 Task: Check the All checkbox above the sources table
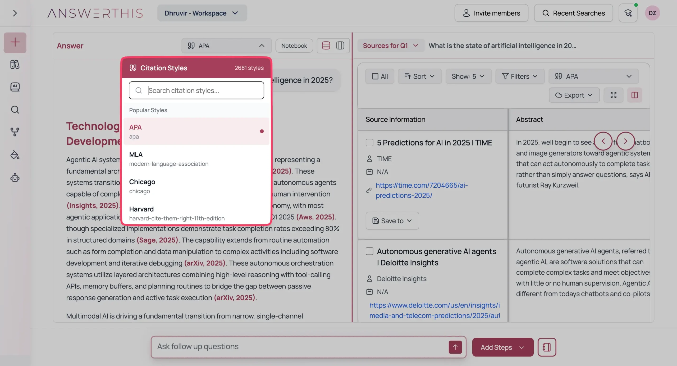pyautogui.click(x=375, y=76)
